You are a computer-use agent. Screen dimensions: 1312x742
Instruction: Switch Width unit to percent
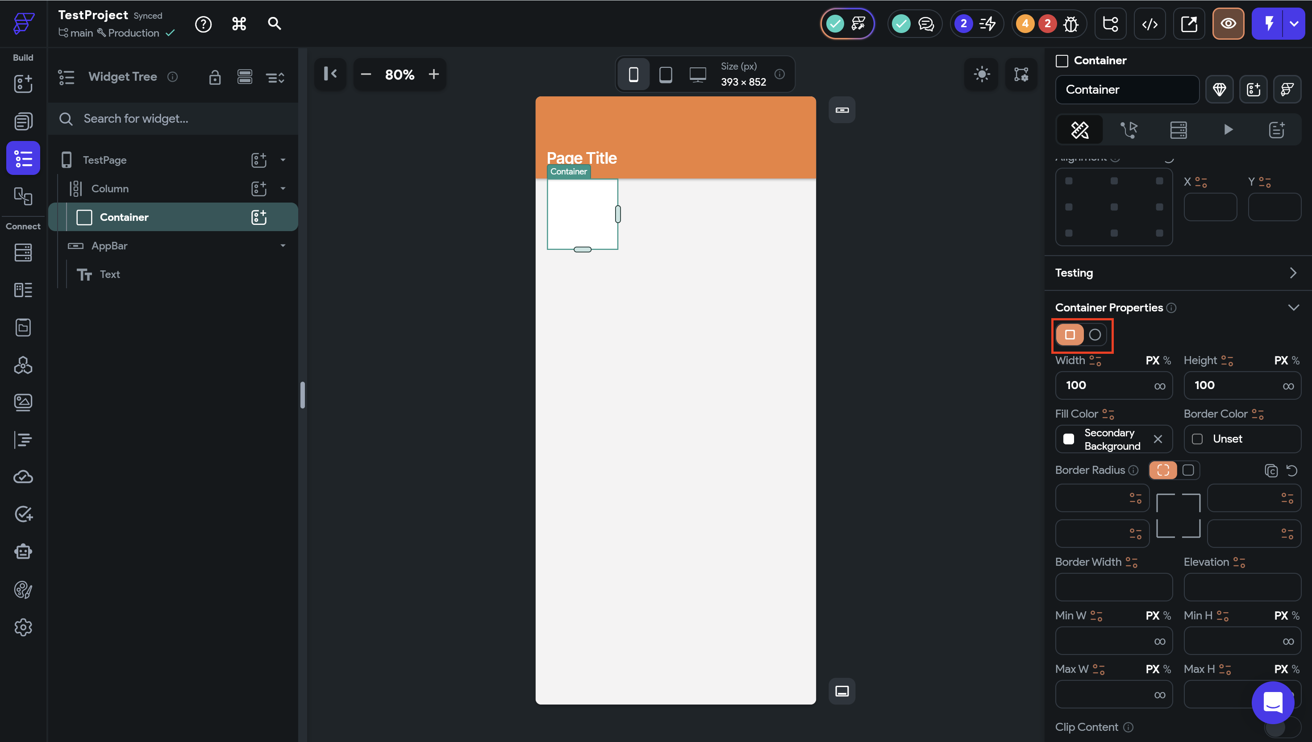point(1167,361)
